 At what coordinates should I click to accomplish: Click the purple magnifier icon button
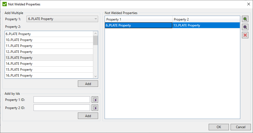coord(245,27)
